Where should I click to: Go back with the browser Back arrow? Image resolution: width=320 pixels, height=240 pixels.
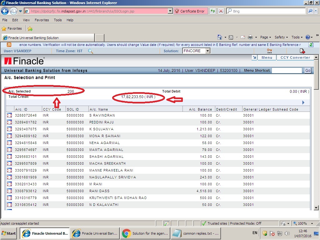coord(5,11)
